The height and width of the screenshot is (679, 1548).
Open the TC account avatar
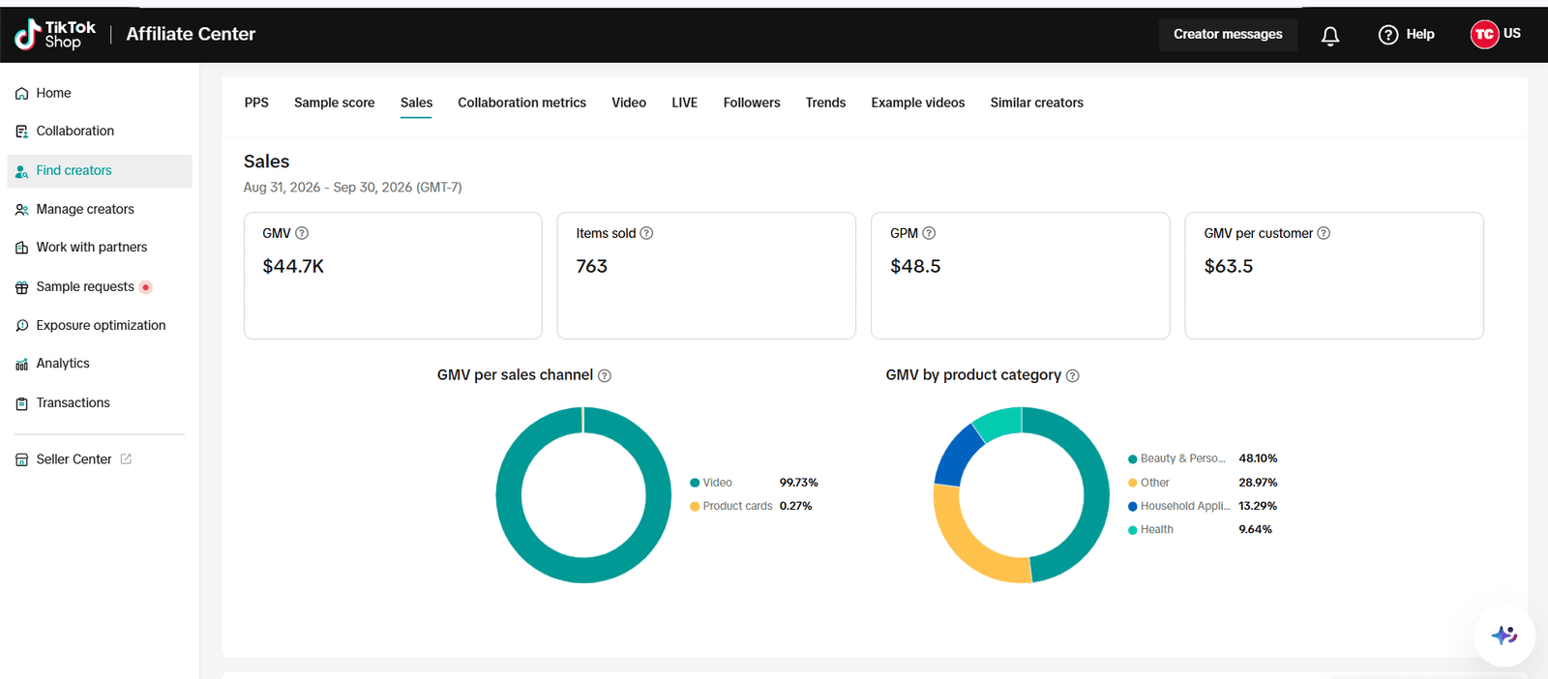1484,34
